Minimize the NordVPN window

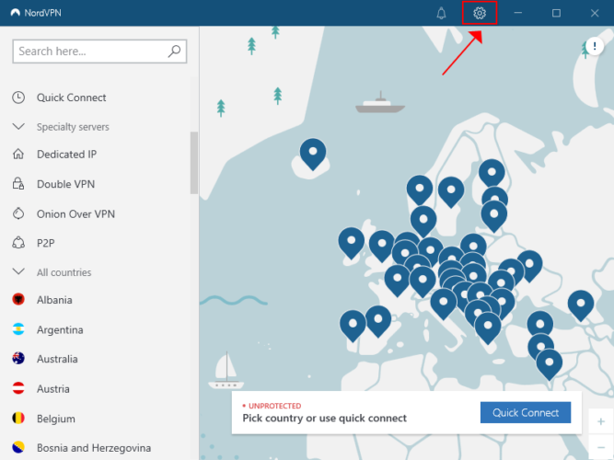[x=517, y=13]
